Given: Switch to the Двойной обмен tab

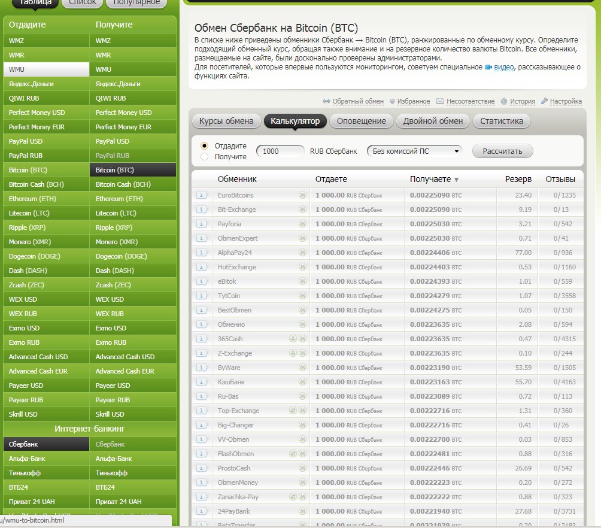Looking at the screenshot, I should tap(433, 121).
